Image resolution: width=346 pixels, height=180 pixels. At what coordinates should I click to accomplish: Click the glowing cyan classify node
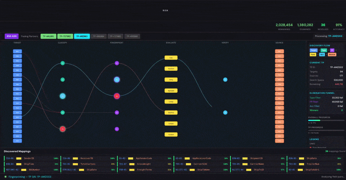[63, 96]
